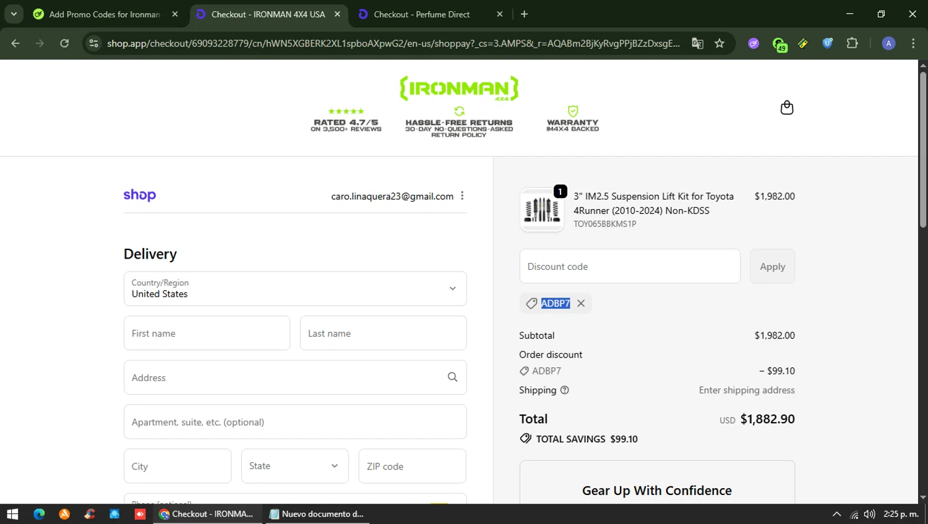The width and height of the screenshot is (928, 524).
Task: Open the shopping bag cart icon
Action: 786,108
